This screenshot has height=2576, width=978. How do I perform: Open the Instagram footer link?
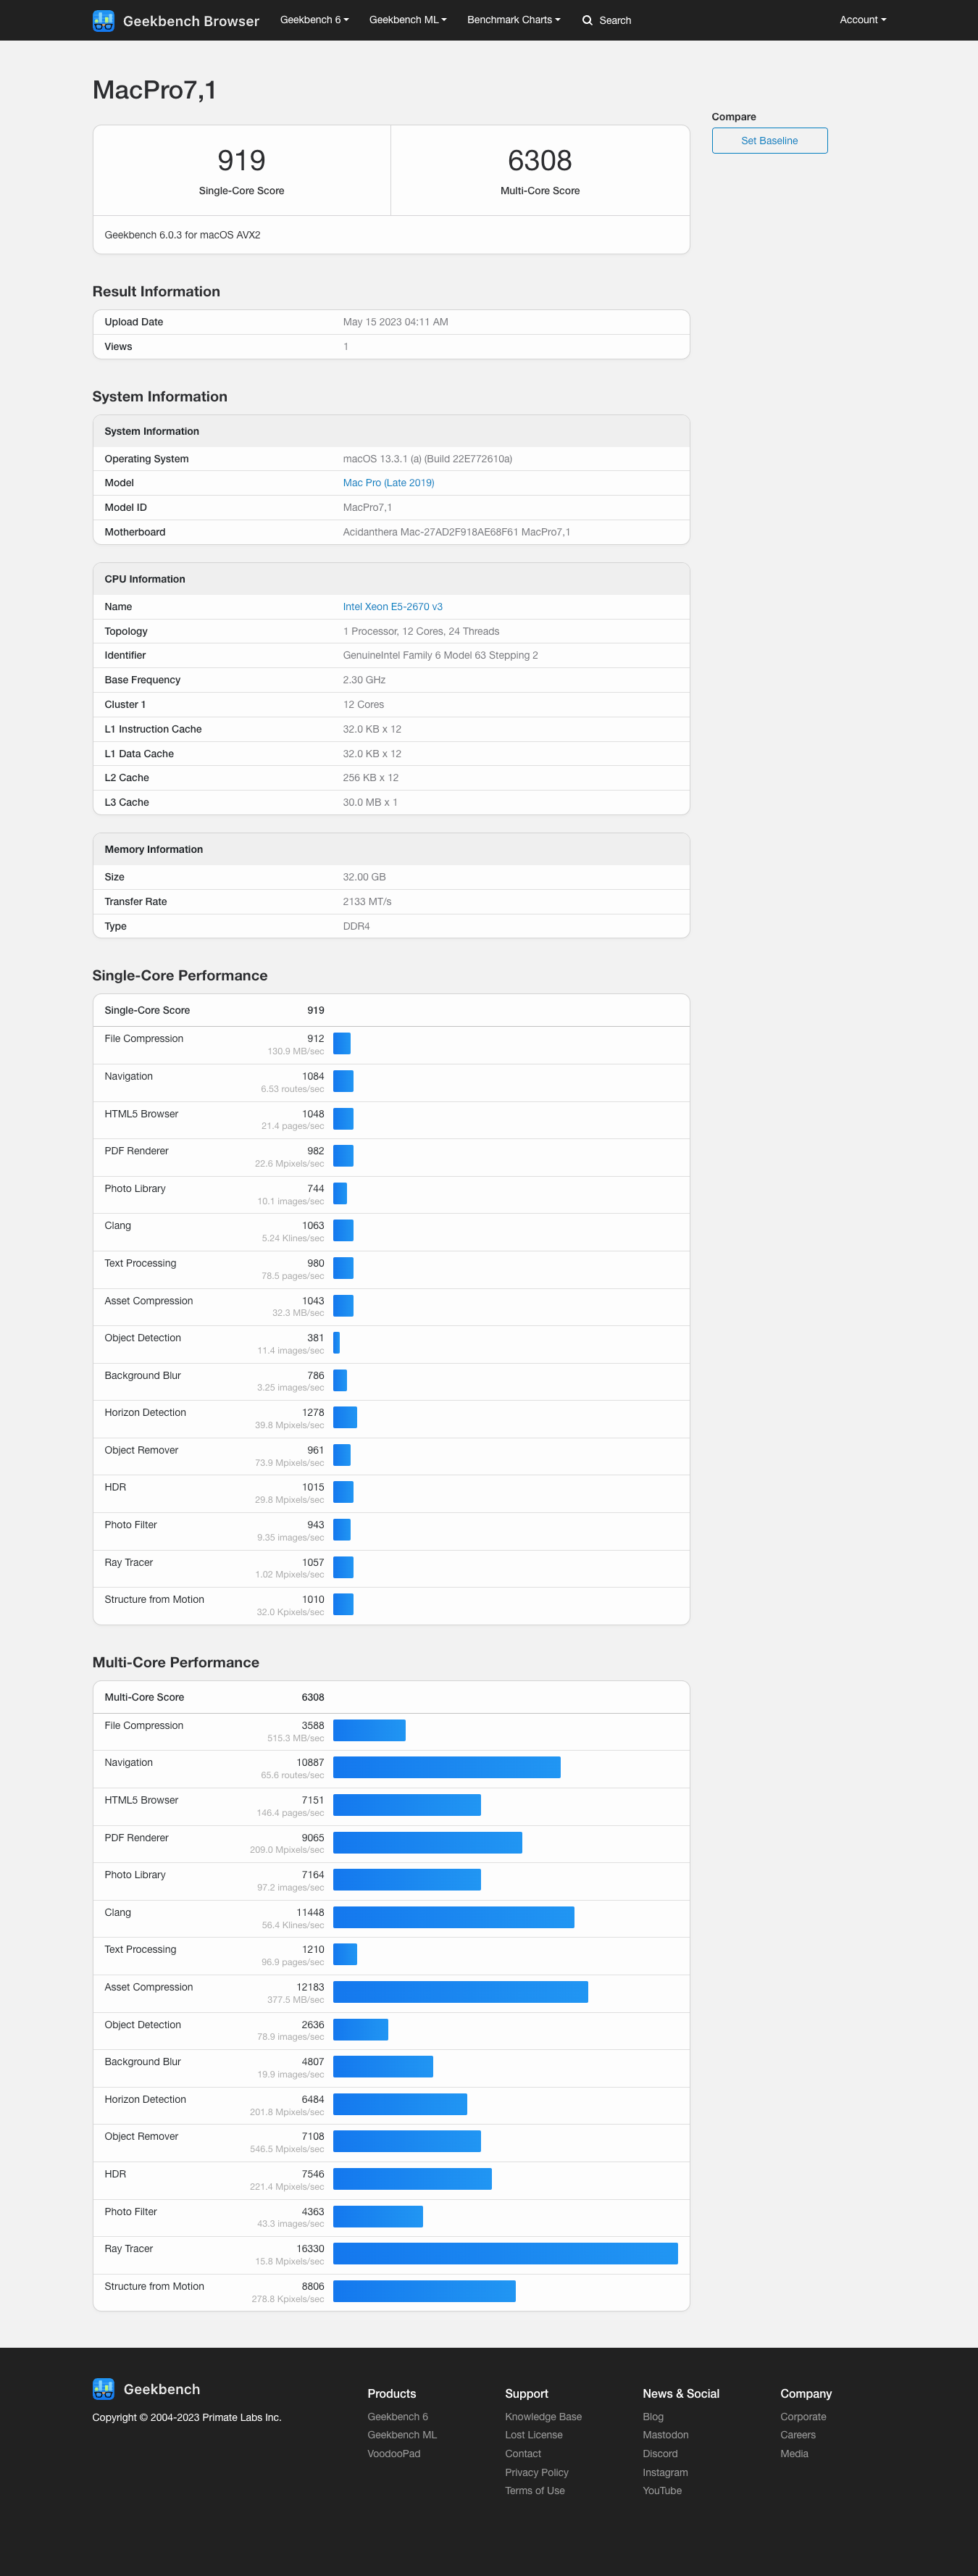665,2472
